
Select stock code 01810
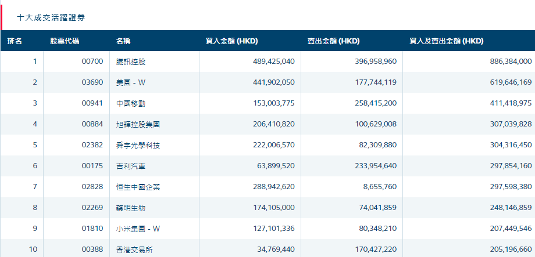(92, 229)
